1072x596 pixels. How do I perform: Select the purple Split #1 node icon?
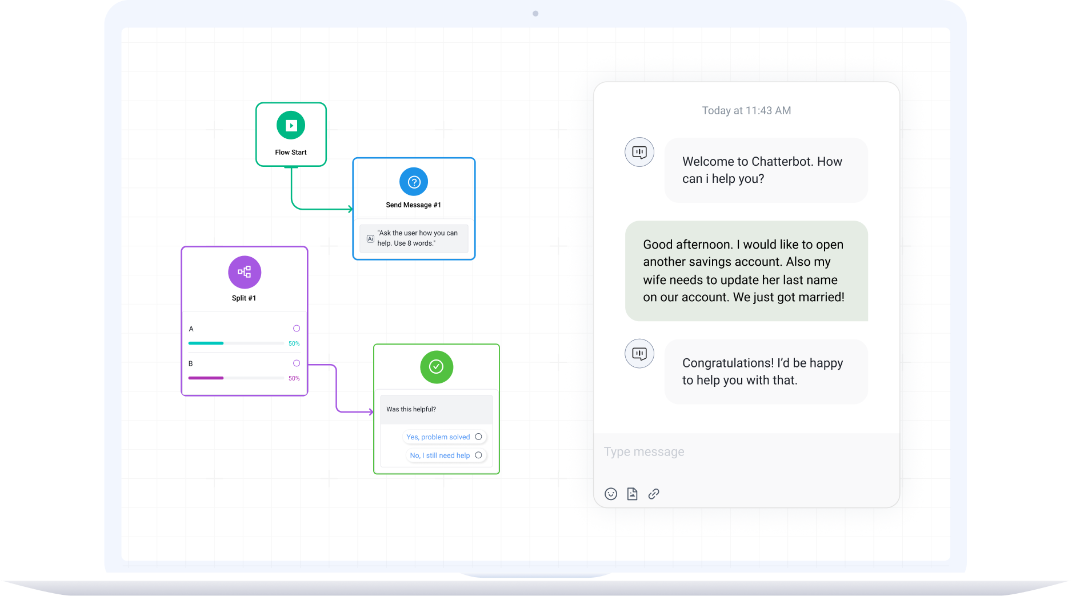click(244, 272)
